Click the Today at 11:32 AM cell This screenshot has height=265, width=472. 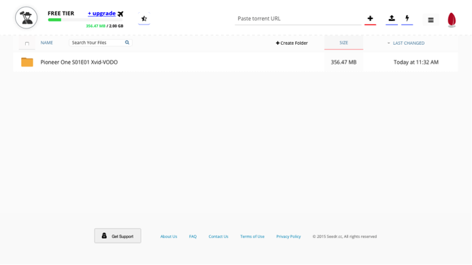pos(416,63)
